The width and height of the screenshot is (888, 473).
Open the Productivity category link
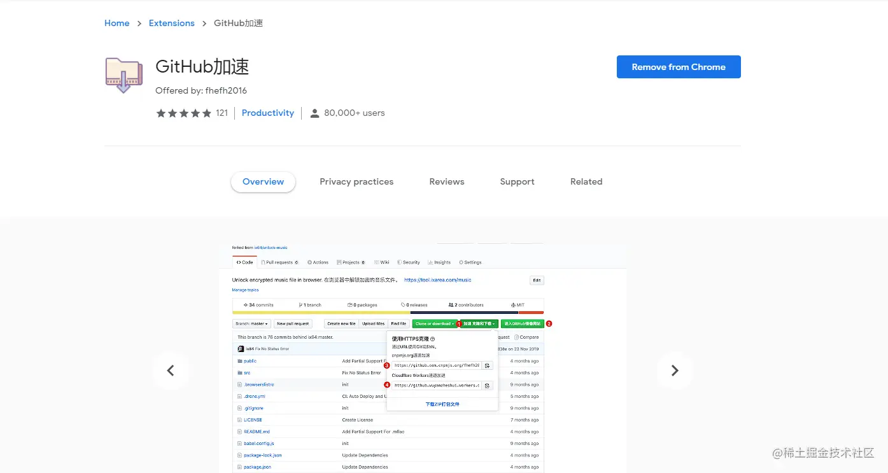pos(268,113)
